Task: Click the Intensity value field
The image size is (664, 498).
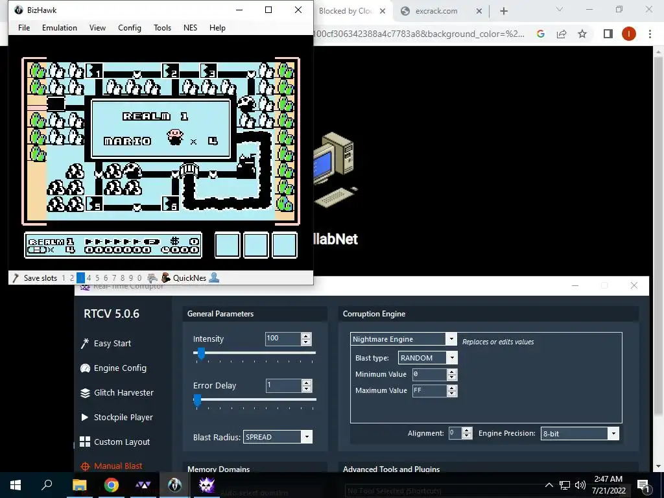Action: pos(283,338)
